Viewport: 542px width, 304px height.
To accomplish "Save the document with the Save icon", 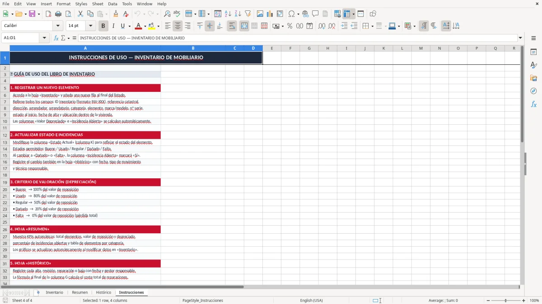I will click(x=32, y=14).
